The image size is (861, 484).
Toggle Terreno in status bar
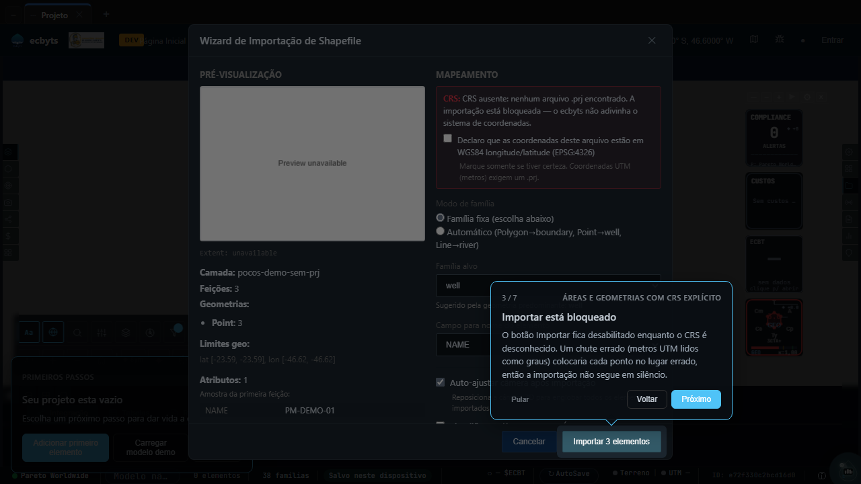click(630, 473)
